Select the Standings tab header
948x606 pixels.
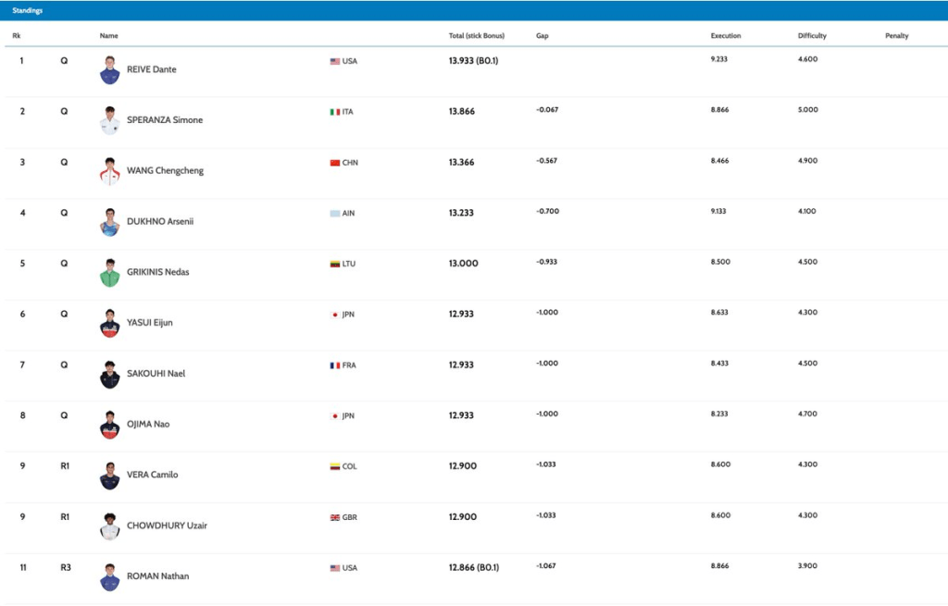pos(27,10)
